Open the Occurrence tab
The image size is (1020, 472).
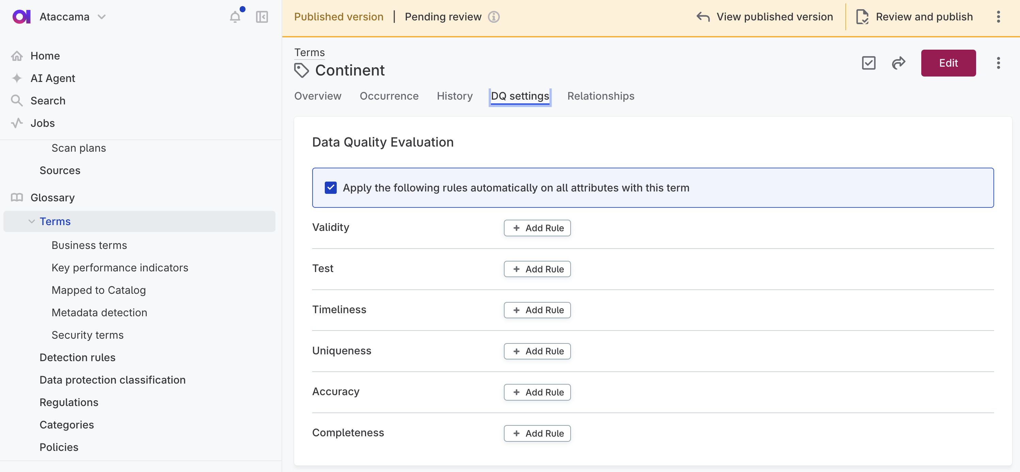[389, 96]
